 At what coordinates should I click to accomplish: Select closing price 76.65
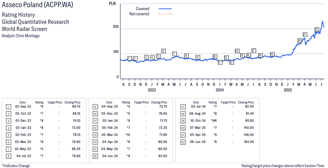(x=162, y=114)
